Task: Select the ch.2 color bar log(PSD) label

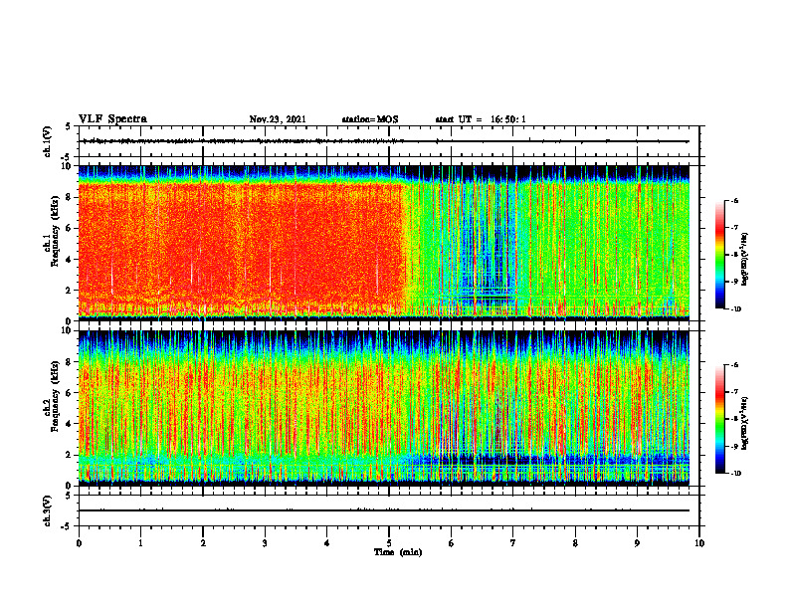Action: [x=745, y=424]
